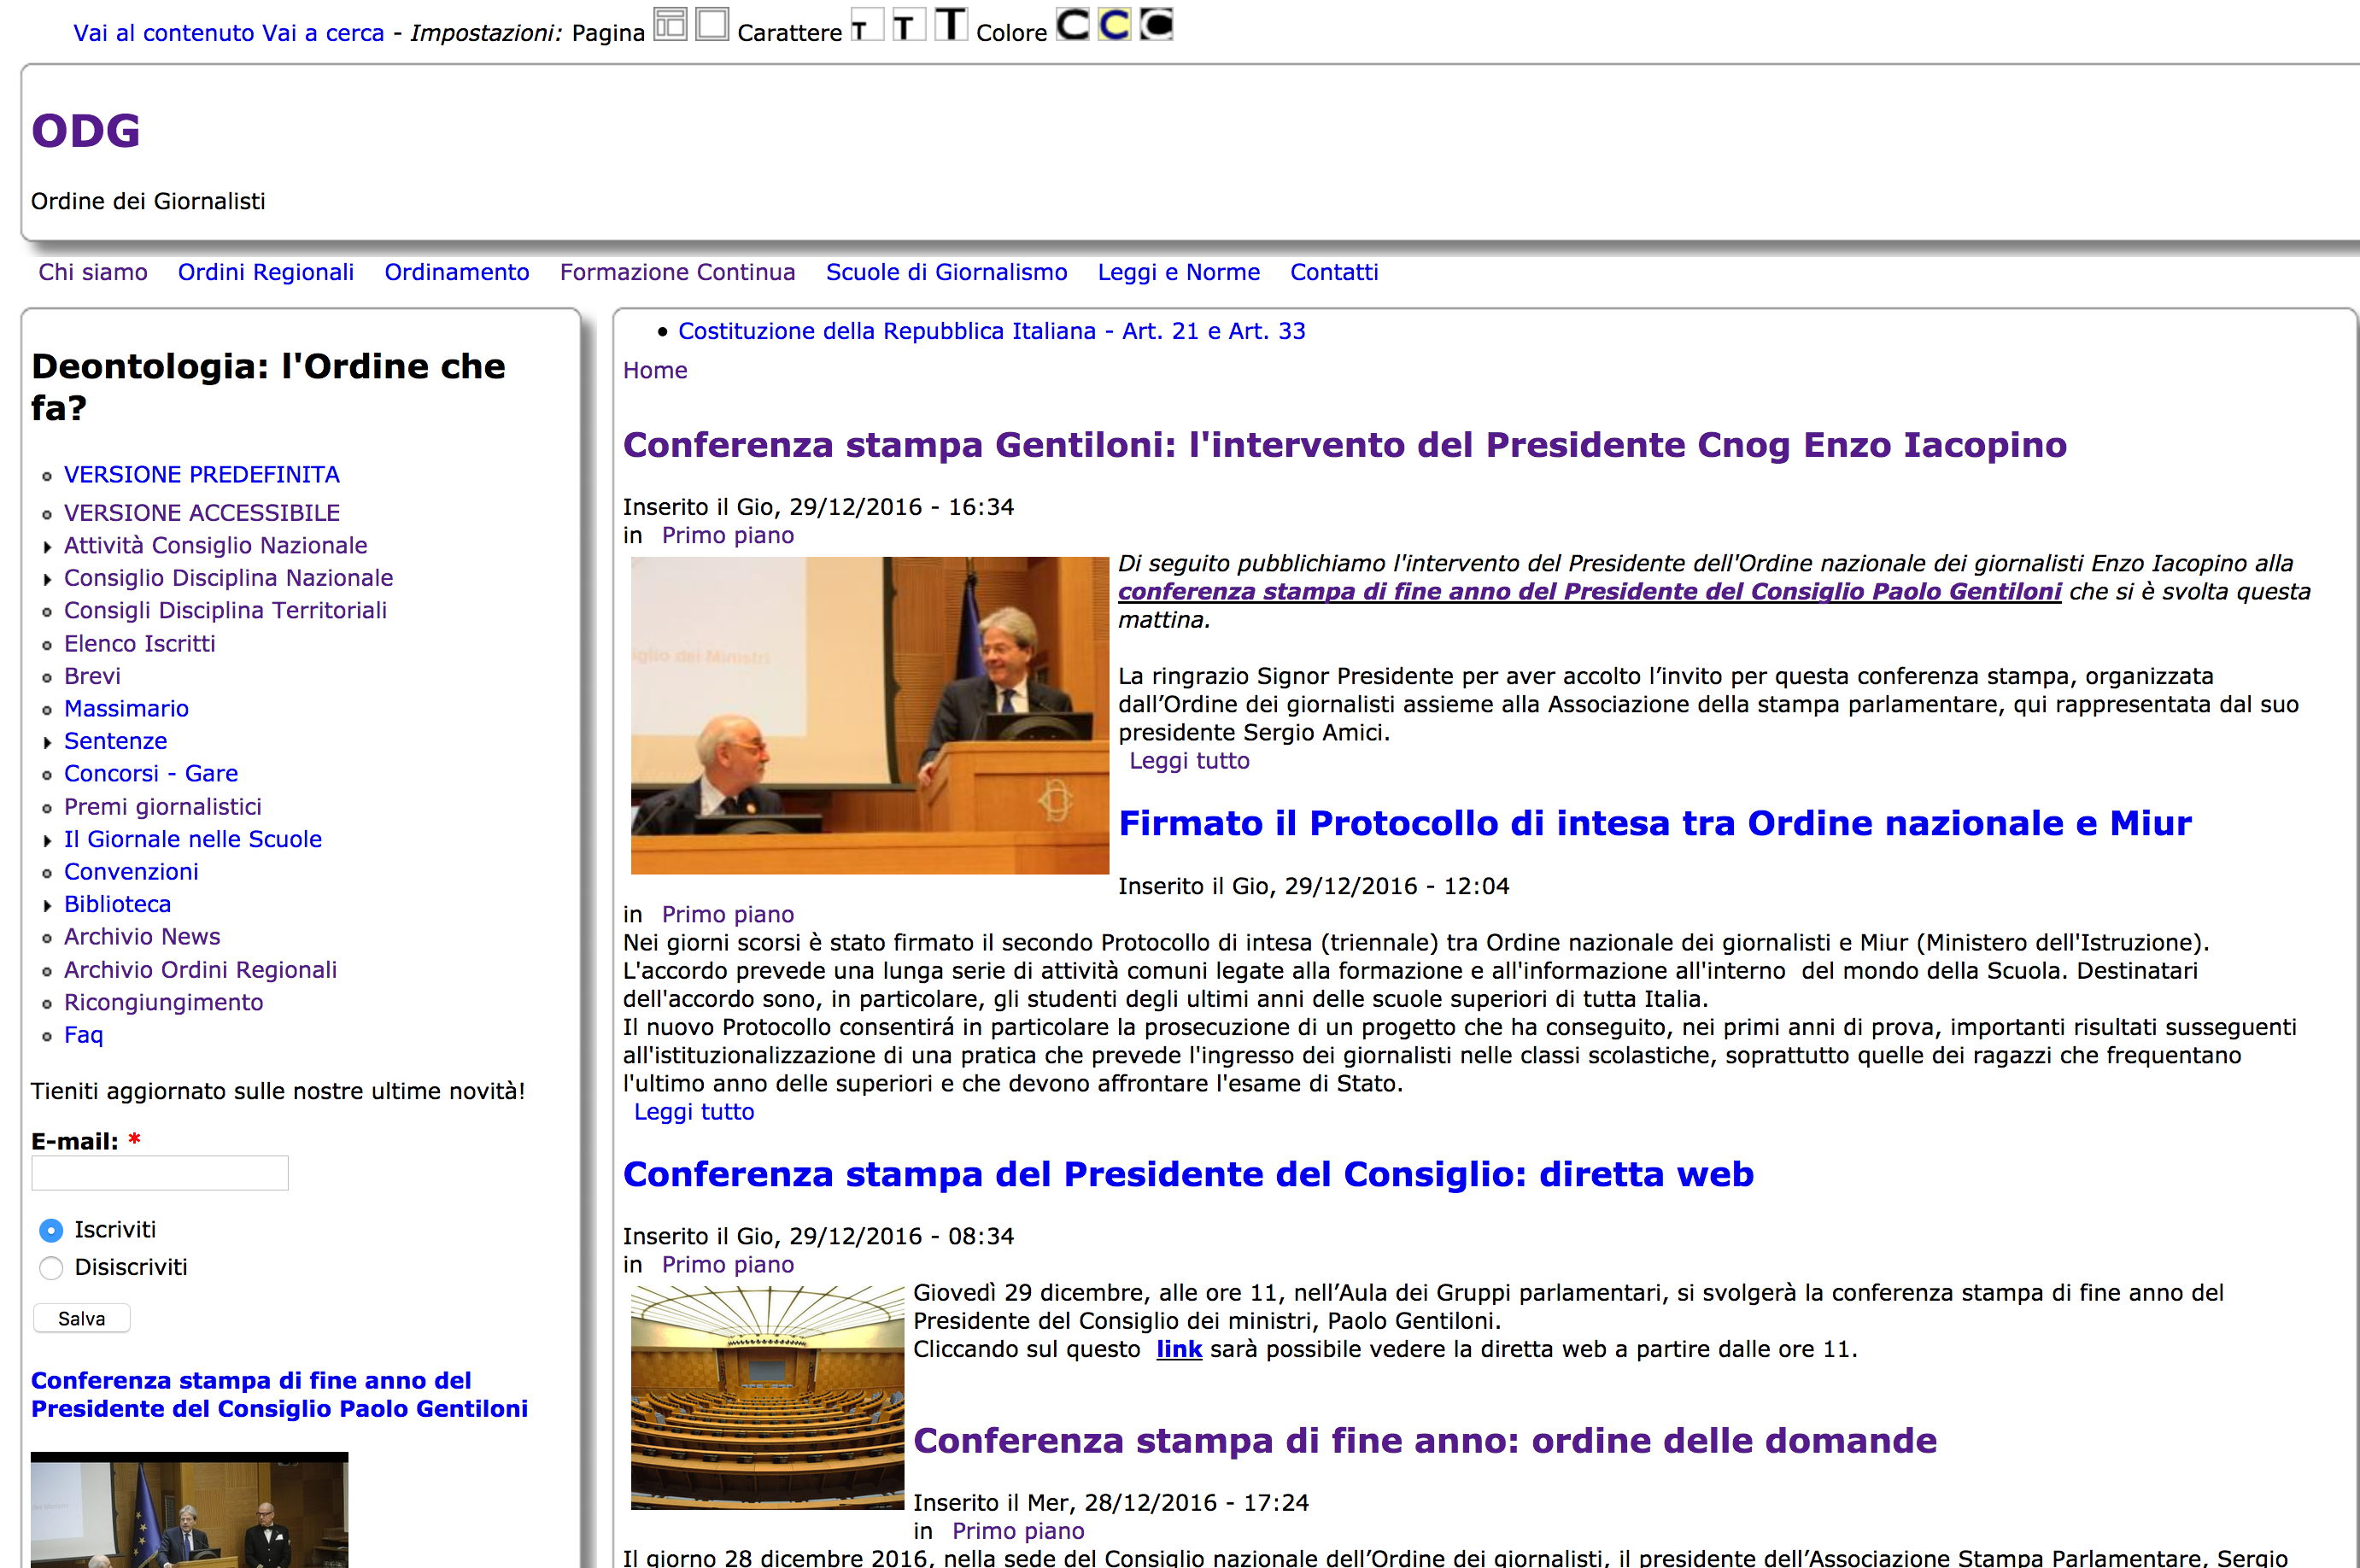Expand the Attività Consiglio Nazionale arrow
The width and height of the screenshot is (2360, 1568).
47,547
